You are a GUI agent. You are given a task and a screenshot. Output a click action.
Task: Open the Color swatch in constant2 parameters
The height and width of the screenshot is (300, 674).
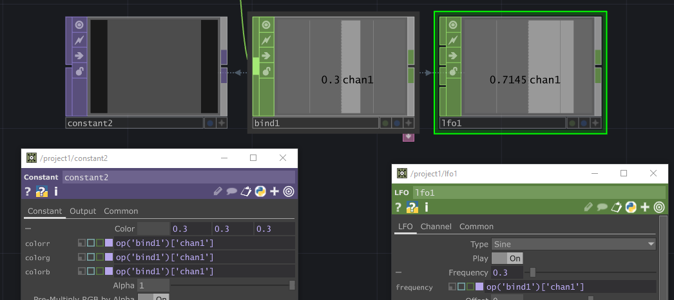click(x=153, y=229)
